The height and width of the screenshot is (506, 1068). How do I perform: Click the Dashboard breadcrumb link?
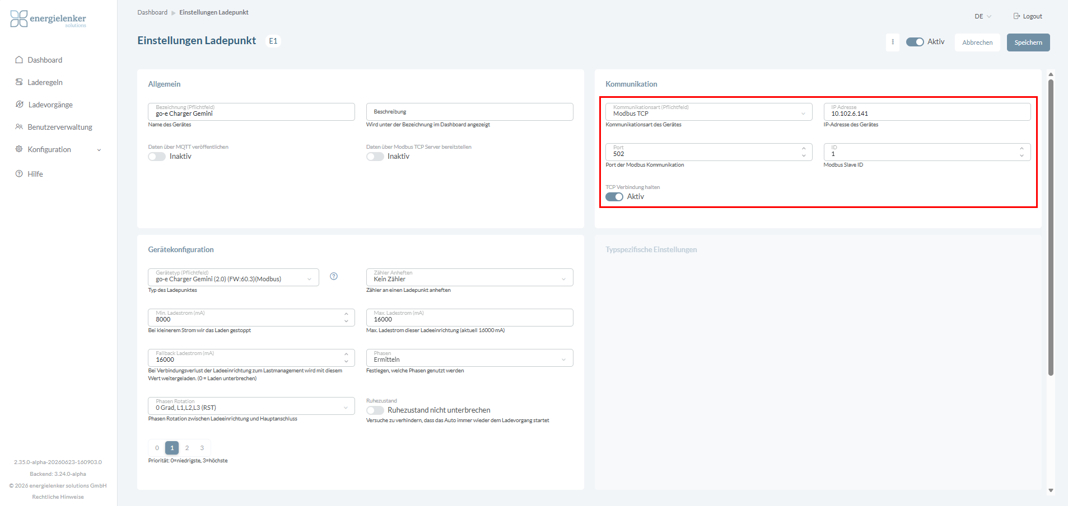[152, 12]
